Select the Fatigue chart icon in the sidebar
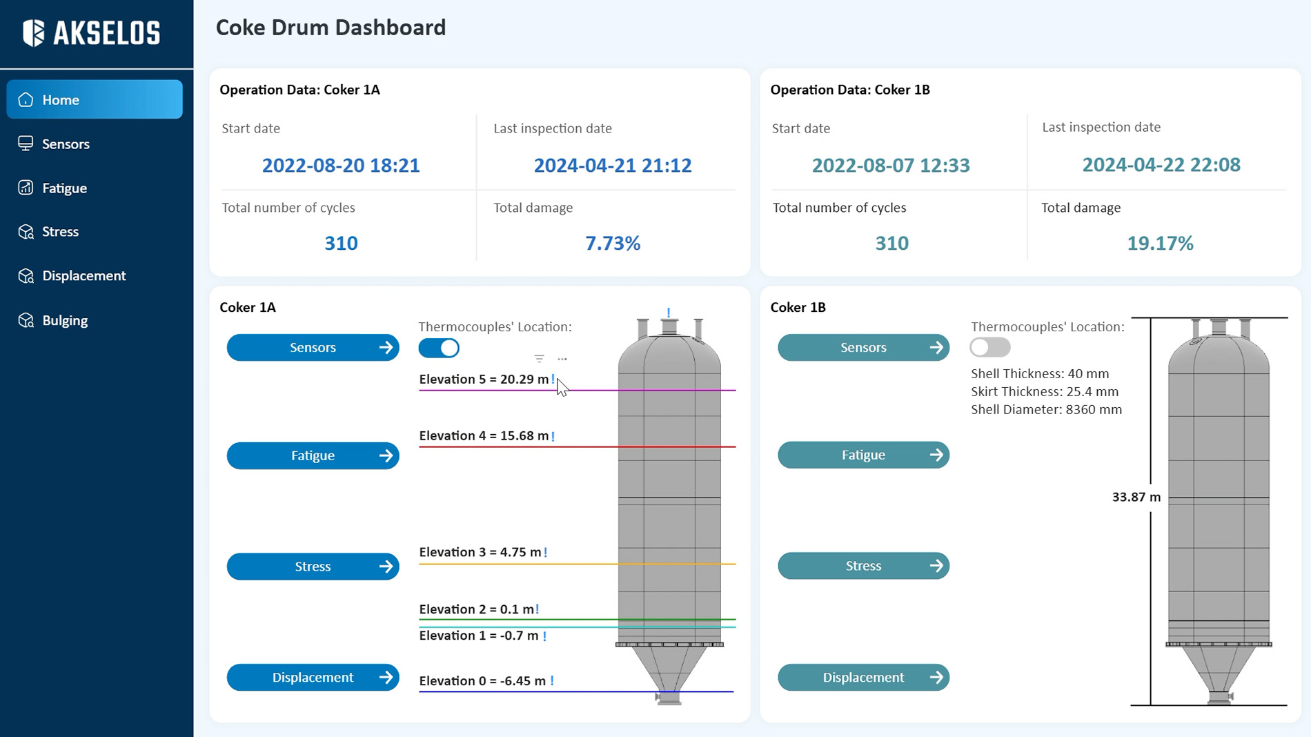The width and height of the screenshot is (1311, 737). (x=26, y=188)
